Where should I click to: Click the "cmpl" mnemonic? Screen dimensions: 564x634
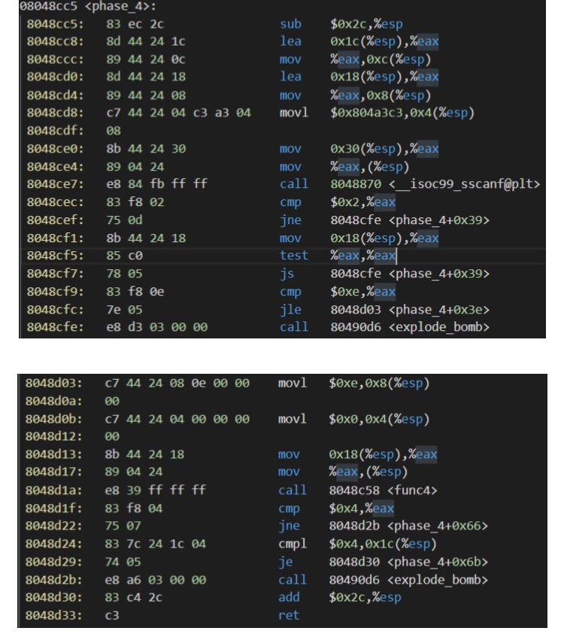pos(293,544)
